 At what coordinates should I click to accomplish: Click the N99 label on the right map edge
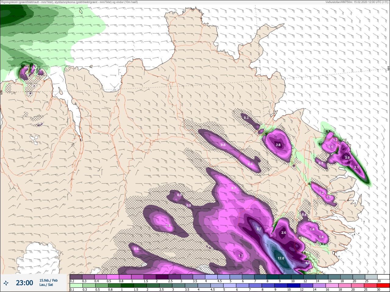(x=388, y=69)
